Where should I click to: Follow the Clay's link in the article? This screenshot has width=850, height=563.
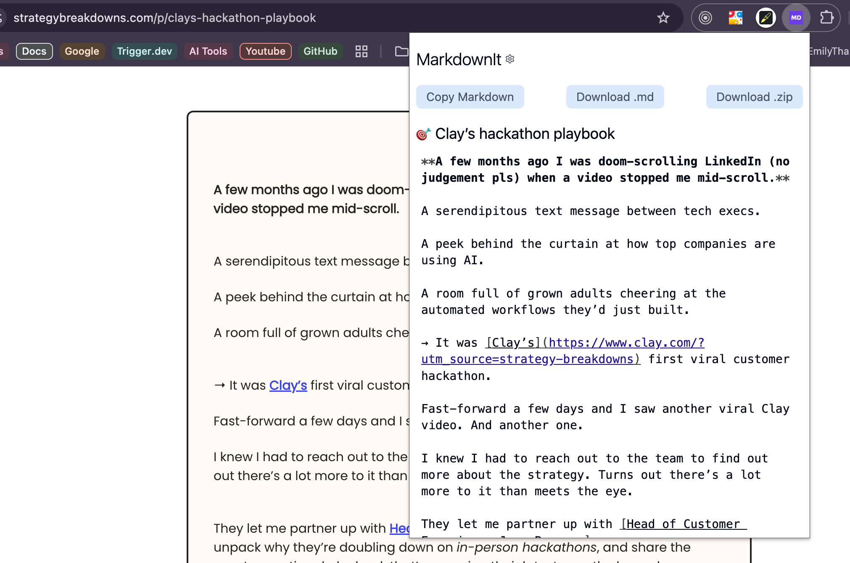tap(288, 385)
